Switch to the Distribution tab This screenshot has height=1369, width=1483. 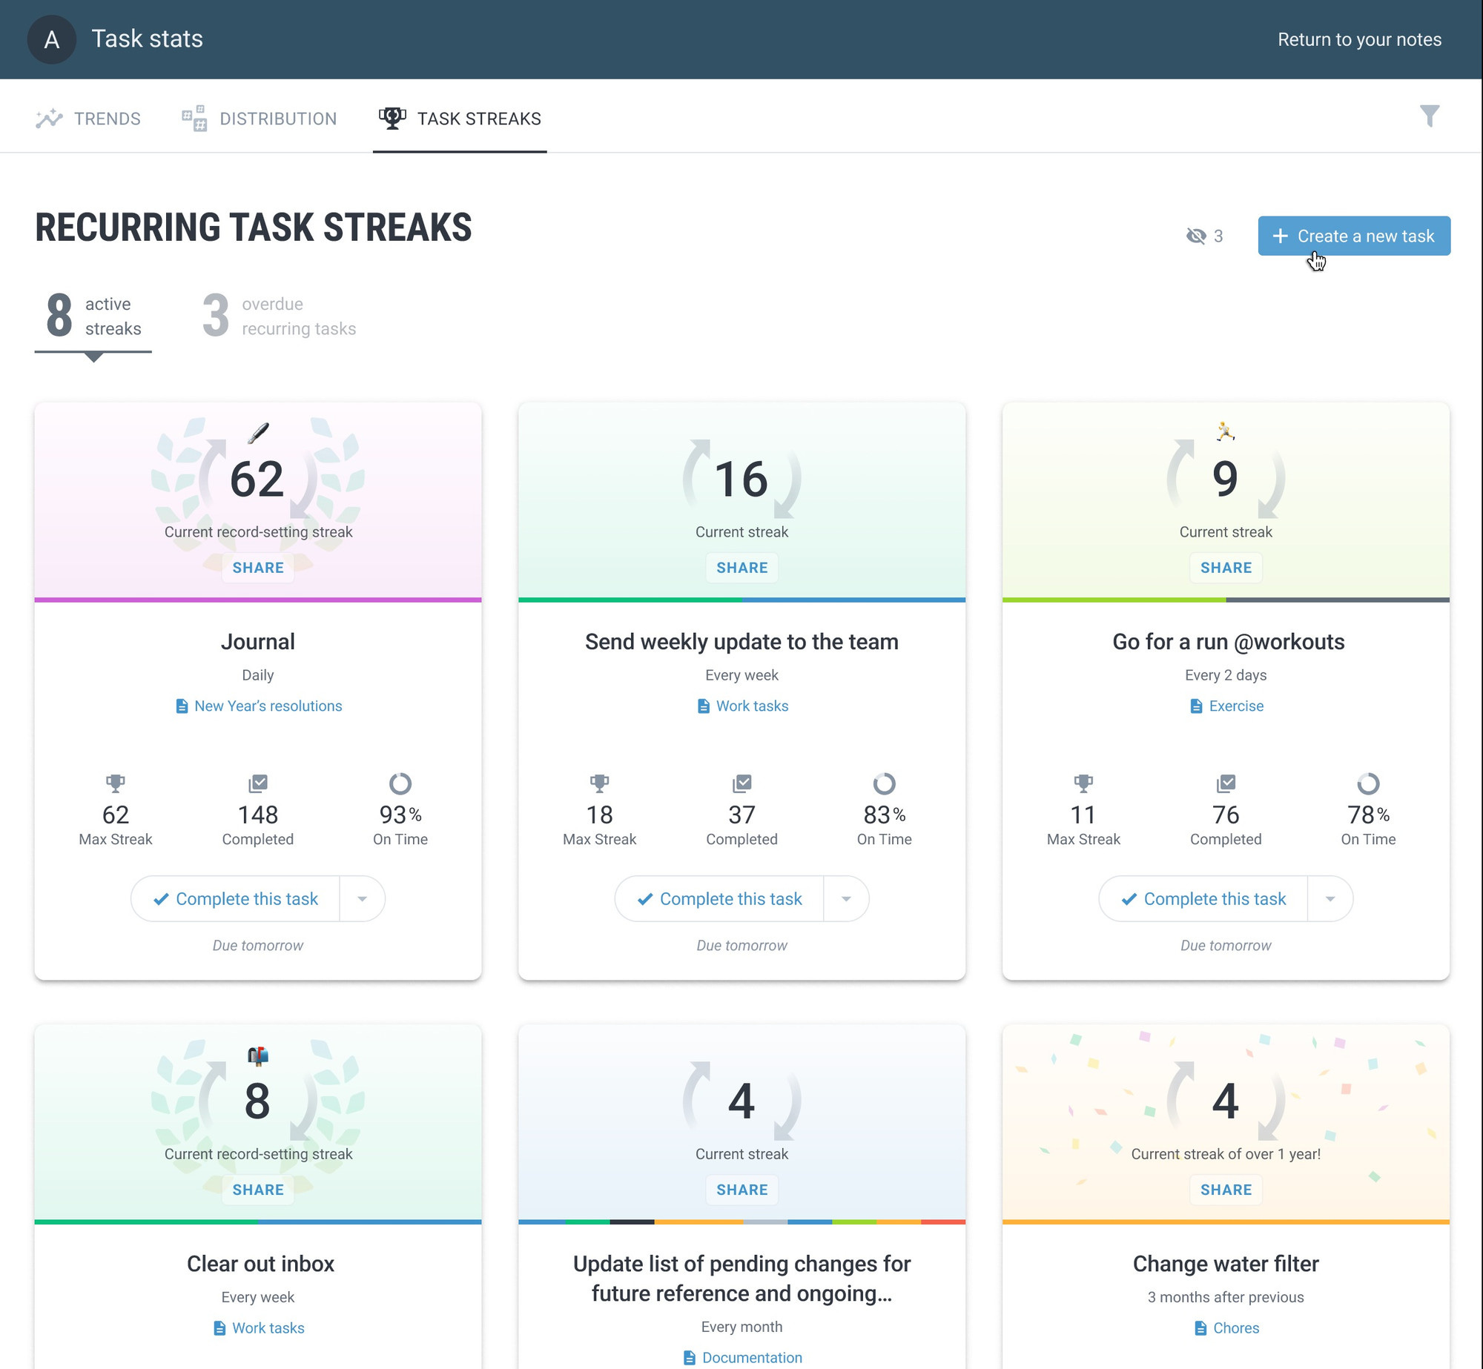[x=260, y=119]
